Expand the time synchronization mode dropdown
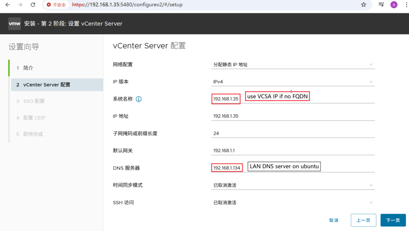409x231 pixels. coord(293,185)
